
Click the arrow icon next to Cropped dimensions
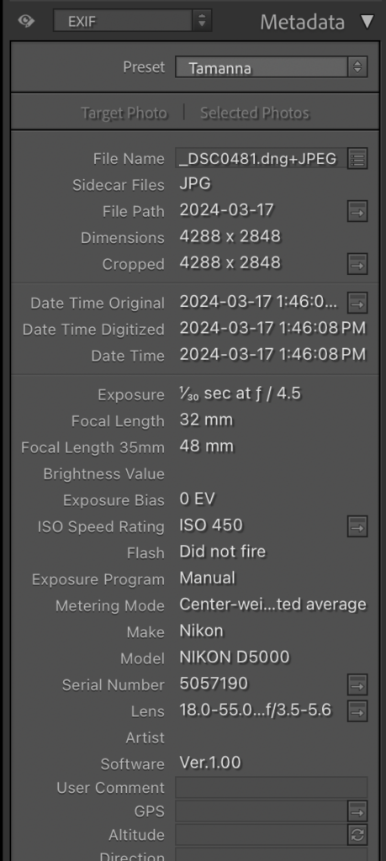tap(357, 264)
